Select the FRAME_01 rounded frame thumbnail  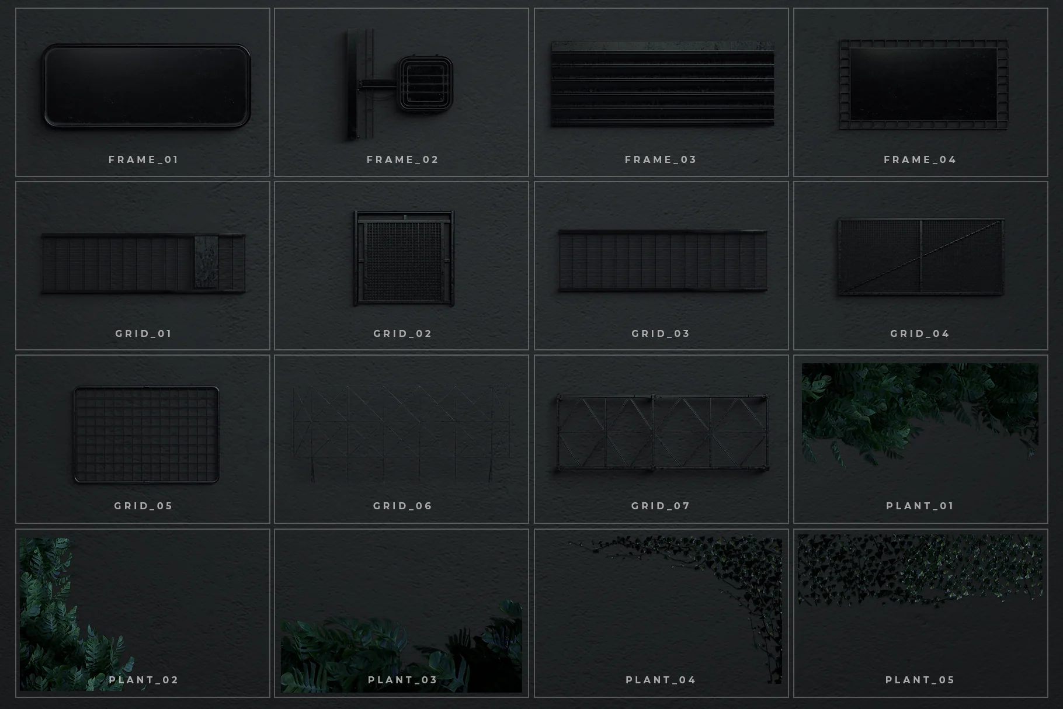pyautogui.click(x=143, y=92)
